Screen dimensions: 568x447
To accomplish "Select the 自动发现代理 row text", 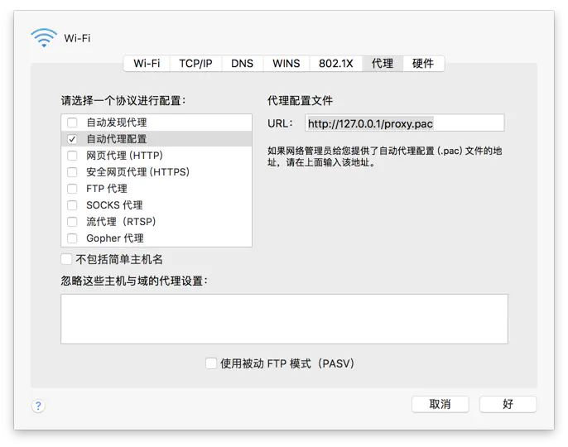I will [116, 123].
